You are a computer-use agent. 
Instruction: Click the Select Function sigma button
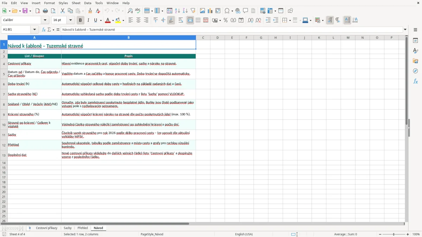49,30
